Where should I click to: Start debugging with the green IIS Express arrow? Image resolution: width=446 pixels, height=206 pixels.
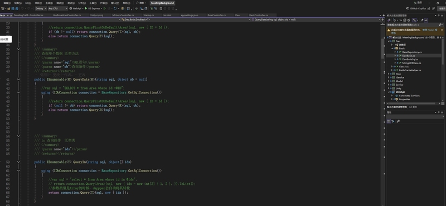pos(86,8)
